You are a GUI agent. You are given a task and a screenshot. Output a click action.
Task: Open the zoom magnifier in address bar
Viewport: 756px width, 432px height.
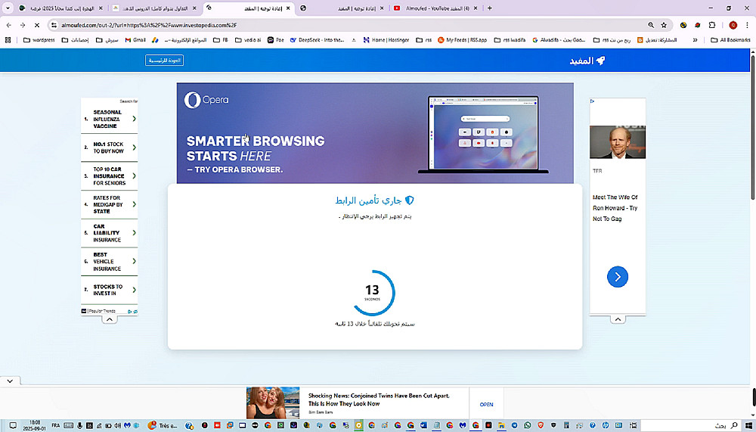pos(651,25)
